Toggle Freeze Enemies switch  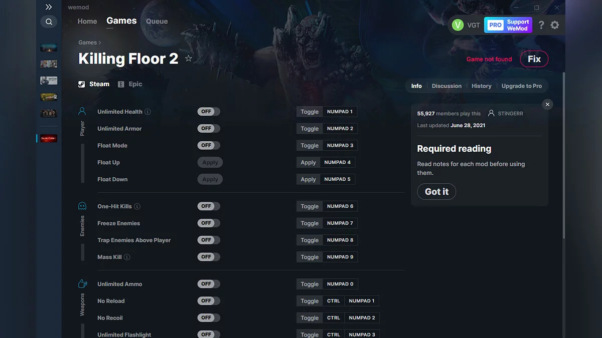click(x=209, y=223)
